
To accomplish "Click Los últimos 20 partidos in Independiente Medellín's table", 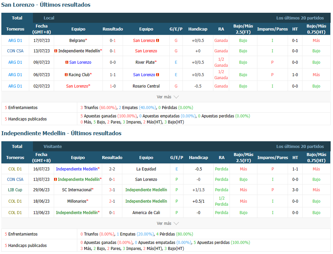I will point(300,147).
